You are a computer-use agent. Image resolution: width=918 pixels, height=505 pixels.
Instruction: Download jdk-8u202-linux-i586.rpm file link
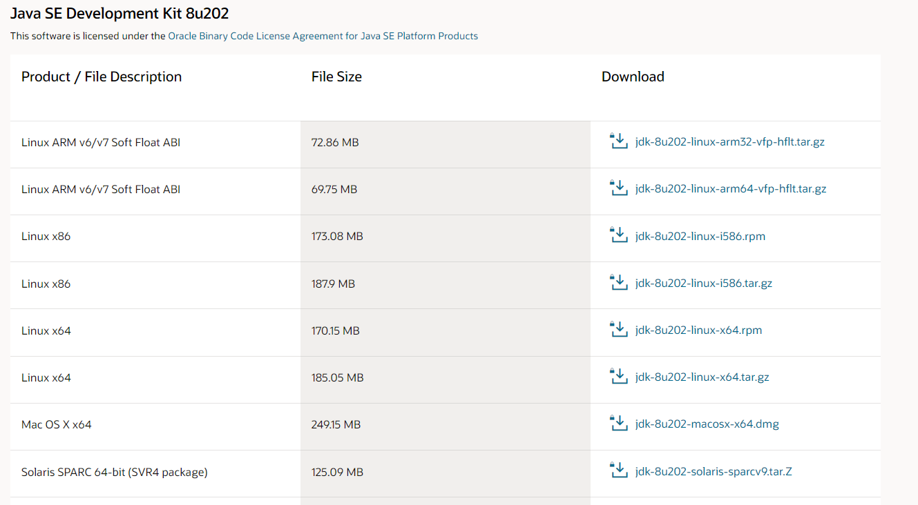700,236
